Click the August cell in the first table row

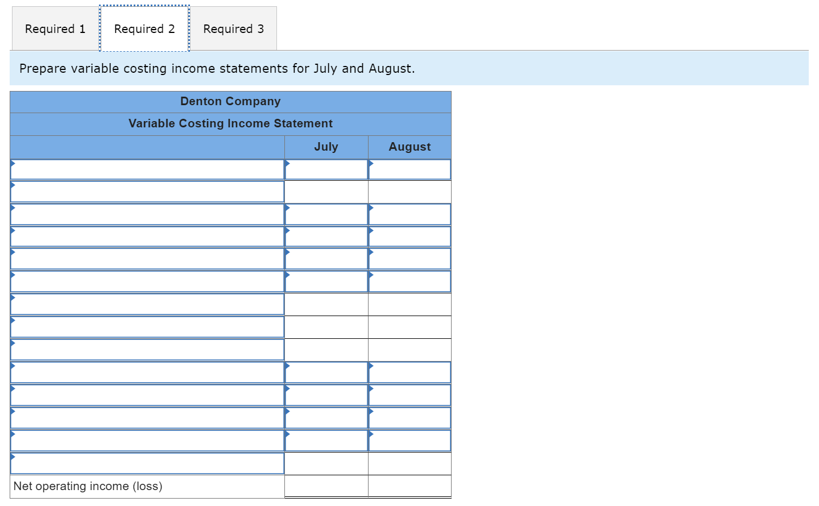409,169
